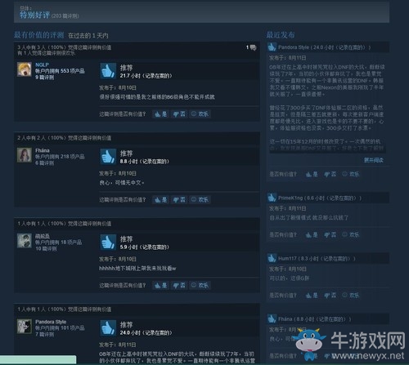Click thumbs-up recommend icon on Fhána's 8.8 hour review

[108, 157]
